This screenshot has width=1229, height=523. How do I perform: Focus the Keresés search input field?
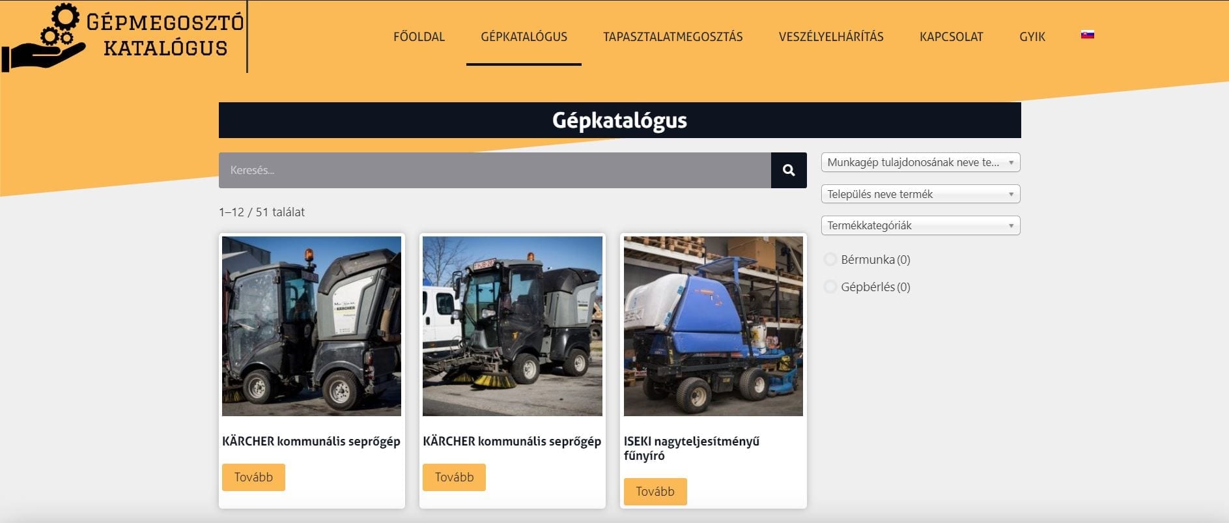[x=495, y=170]
